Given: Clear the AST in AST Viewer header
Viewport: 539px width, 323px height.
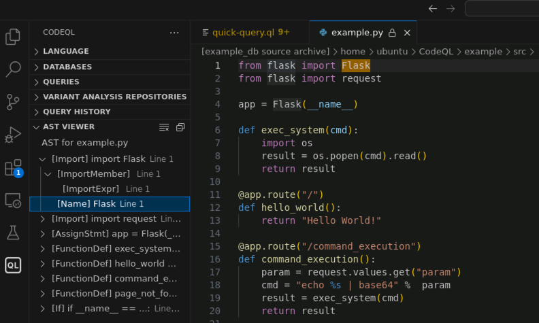Looking at the screenshot, I should tap(164, 127).
